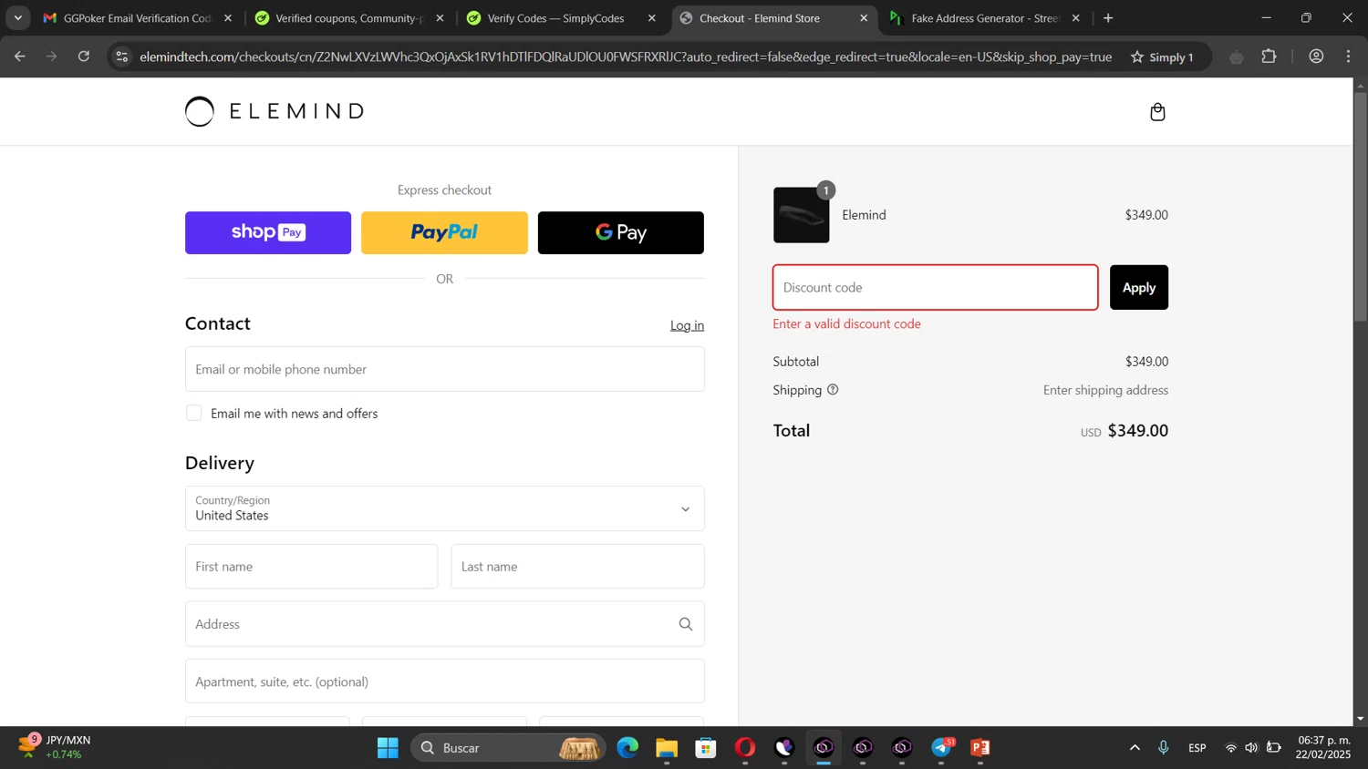Focus the Apartment, suite field
The width and height of the screenshot is (1368, 769).
(x=444, y=682)
